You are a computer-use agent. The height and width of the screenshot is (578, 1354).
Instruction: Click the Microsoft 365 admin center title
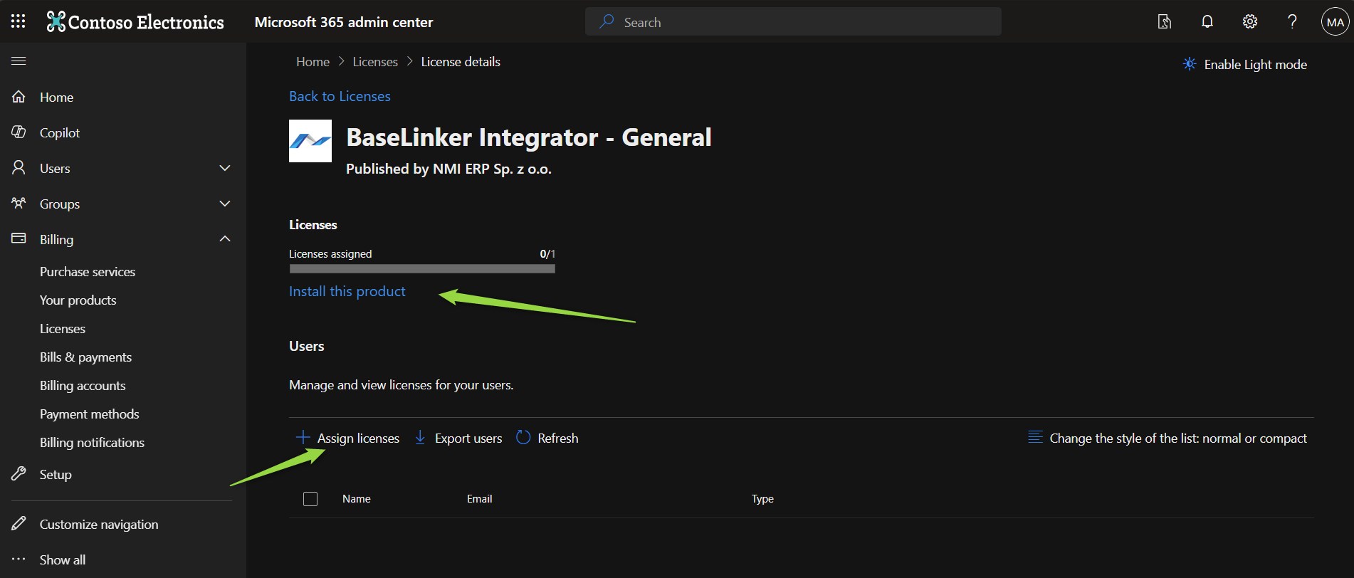click(344, 22)
